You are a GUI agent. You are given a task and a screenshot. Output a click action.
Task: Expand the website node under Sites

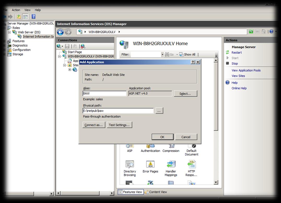point(70,70)
